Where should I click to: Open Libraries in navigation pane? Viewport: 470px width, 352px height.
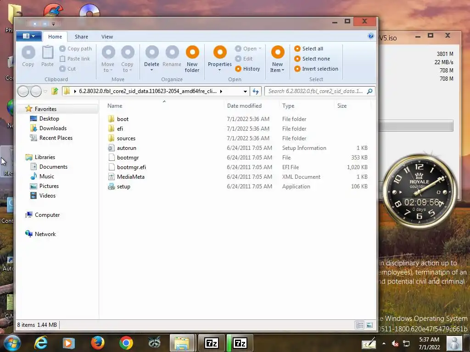click(x=45, y=157)
